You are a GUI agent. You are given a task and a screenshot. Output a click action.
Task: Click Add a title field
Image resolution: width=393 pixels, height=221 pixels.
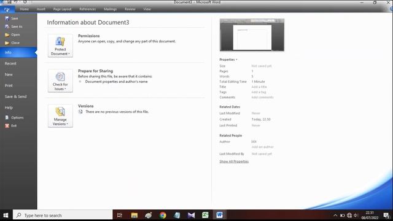[259, 87]
